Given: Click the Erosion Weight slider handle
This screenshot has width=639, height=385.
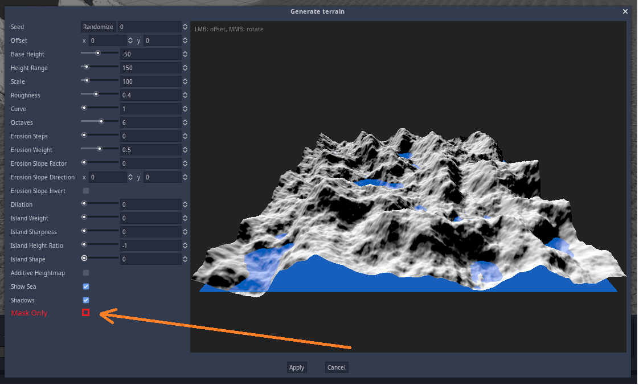Looking at the screenshot, I should coord(100,149).
